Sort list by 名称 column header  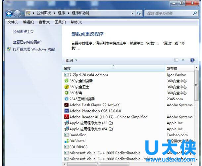coord(114,68)
